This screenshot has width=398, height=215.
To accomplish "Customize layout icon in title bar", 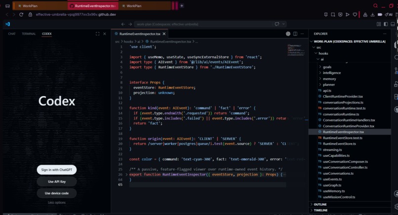I will (379, 24).
